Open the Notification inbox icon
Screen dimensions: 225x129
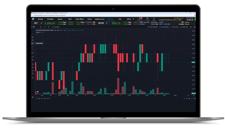pos(140,19)
